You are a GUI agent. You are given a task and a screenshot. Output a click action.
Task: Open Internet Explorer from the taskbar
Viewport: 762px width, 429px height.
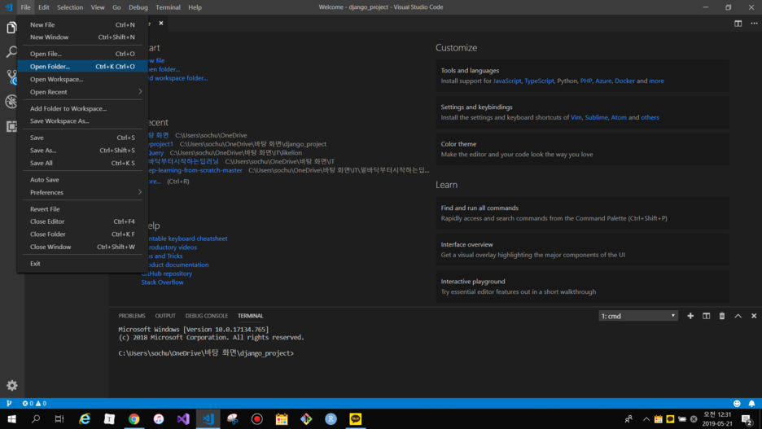click(x=85, y=418)
